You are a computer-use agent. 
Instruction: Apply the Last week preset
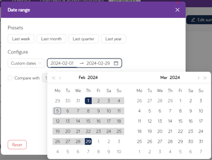21,39
